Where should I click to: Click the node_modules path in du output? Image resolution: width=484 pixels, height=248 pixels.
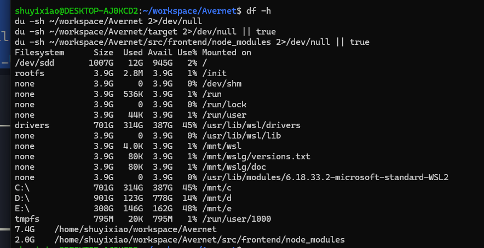click(x=199, y=240)
